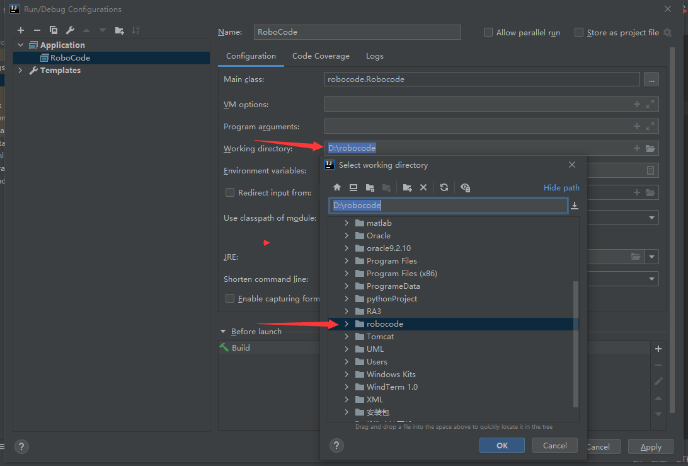
Task: Toggle Redirect input from checkbox
Action: pos(230,192)
